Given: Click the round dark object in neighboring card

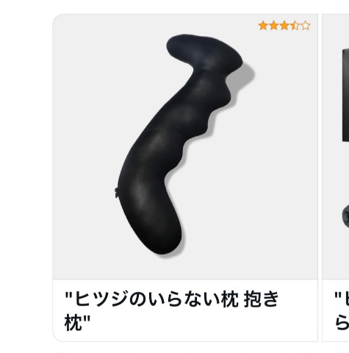Looking at the screenshot, I should click(345, 217).
